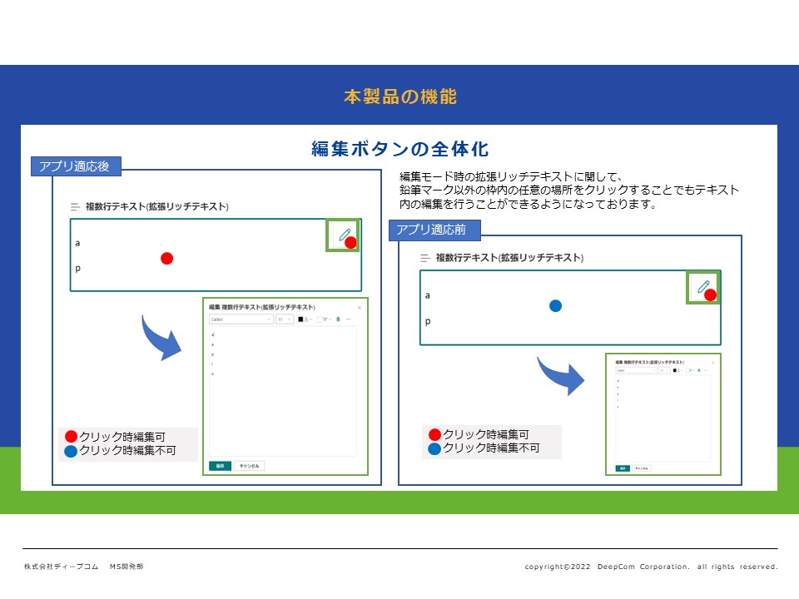Open the Calibri font dropdown in the right editor
799x599 pixels.
tap(635, 370)
